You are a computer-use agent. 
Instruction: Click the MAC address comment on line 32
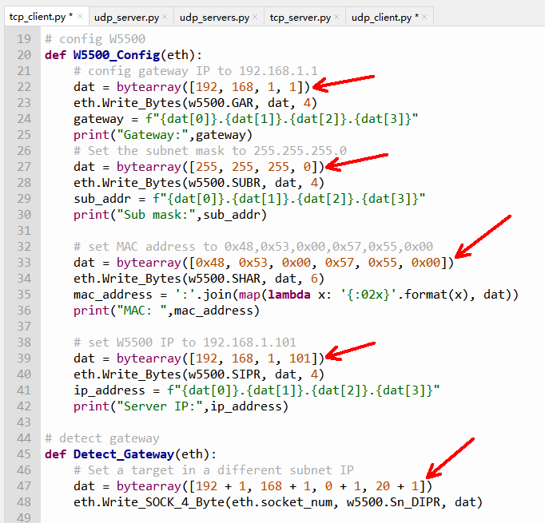253,247
